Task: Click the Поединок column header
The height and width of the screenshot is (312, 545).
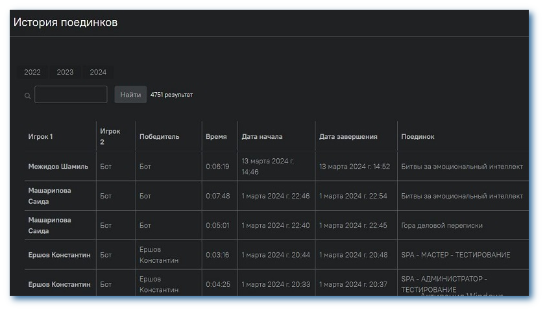Action: pyautogui.click(x=418, y=137)
